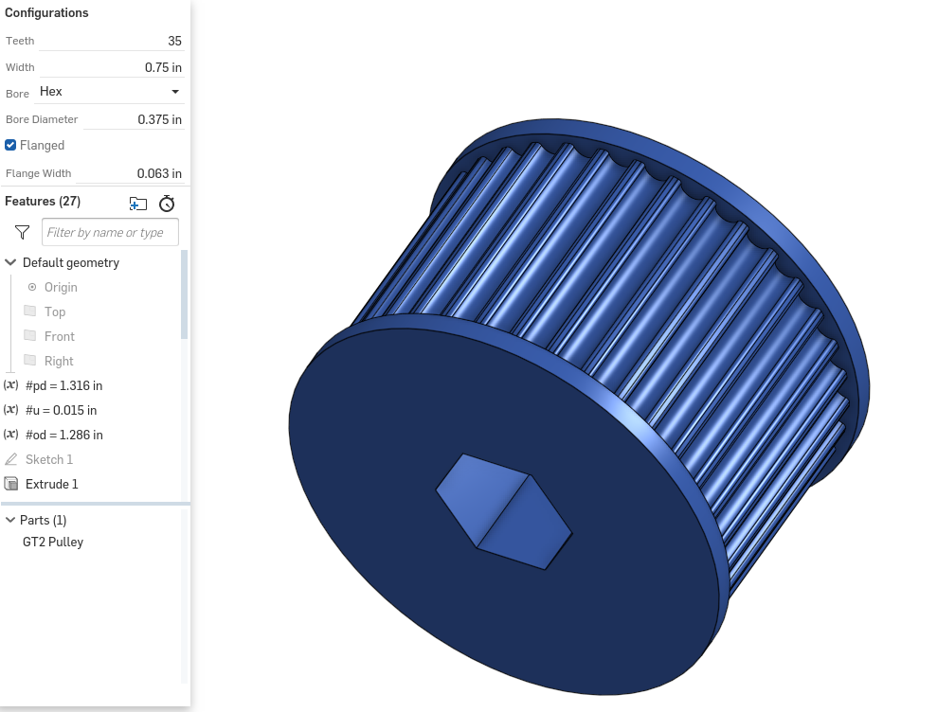This screenshot has width=937, height=712.
Task: Uncheck the Flanged checkbox
Action: pyautogui.click(x=9, y=145)
